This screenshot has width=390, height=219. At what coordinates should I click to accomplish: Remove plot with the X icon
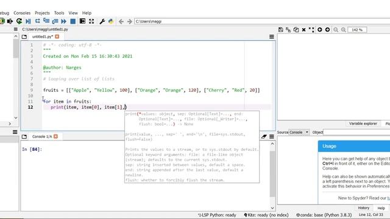[303, 30]
